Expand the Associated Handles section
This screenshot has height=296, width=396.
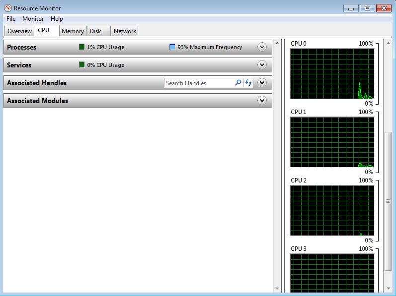click(x=262, y=83)
